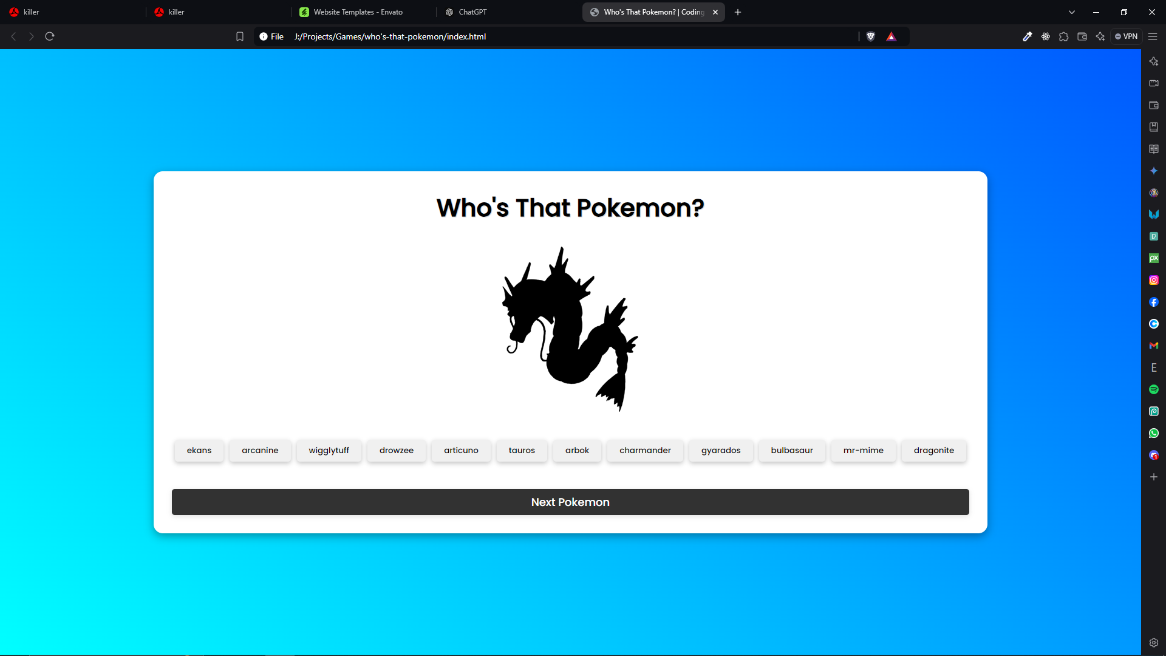
Task: Add a new site to the sidebar
Action: (x=1154, y=477)
